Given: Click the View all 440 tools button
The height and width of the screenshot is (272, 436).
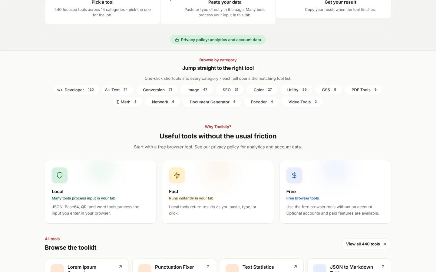Looking at the screenshot, I should pos(366,244).
